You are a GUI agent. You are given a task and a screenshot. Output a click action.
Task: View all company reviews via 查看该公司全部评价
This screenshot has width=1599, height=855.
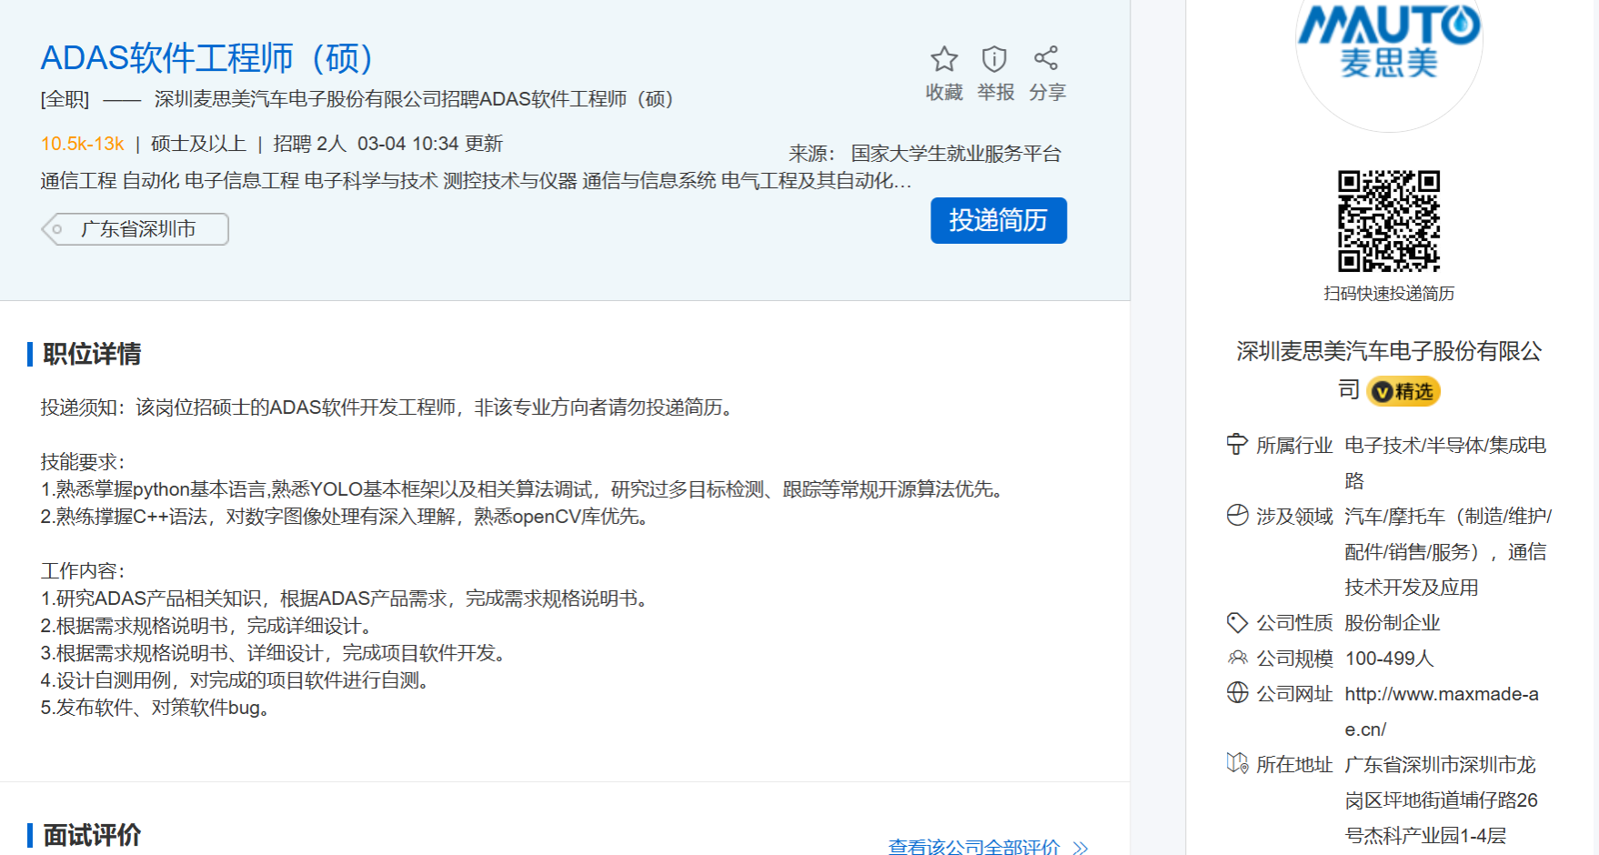[973, 847]
